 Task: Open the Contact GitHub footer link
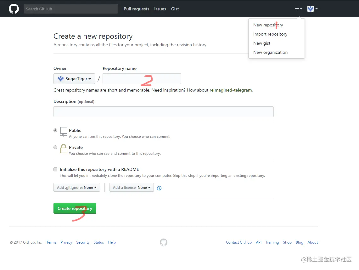[239, 242]
